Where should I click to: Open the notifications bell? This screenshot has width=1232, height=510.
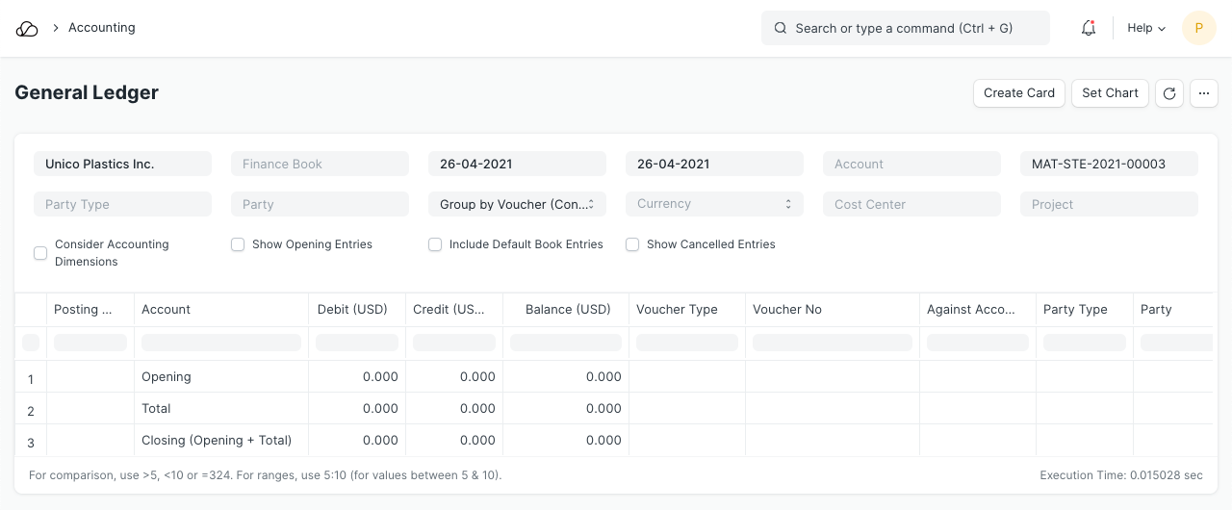pyautogui.click(x=1089, y=29)
